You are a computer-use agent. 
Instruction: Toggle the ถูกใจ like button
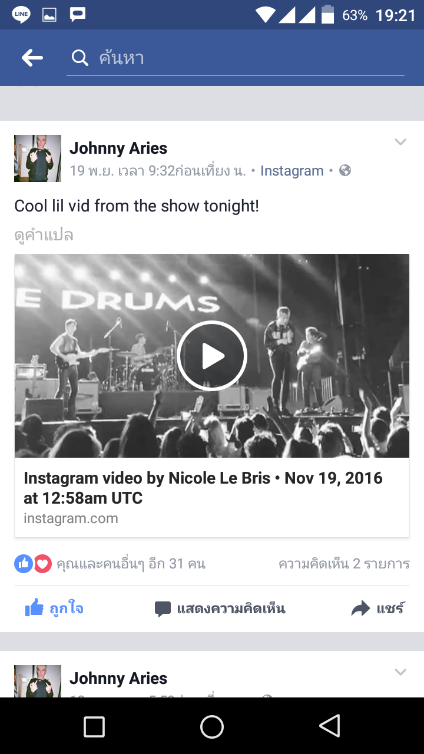(54, 609)
